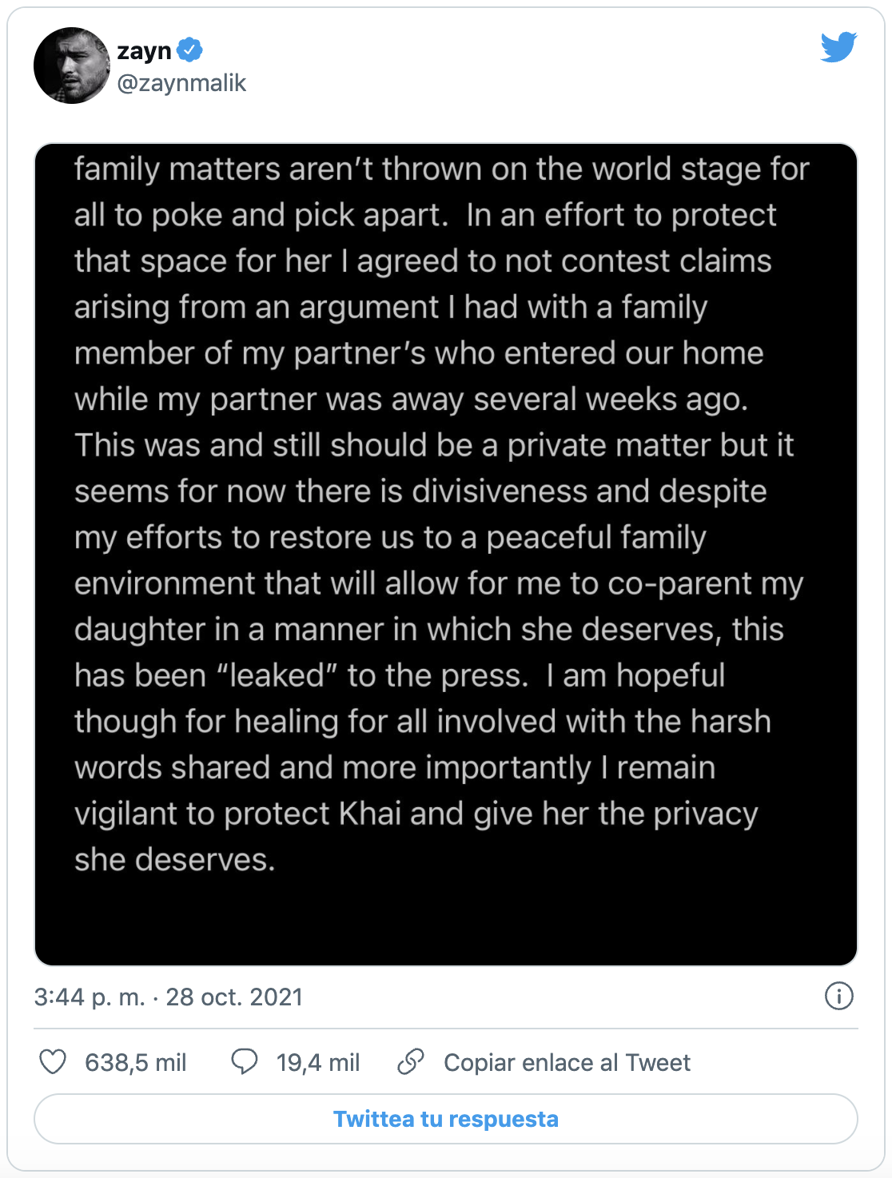
Task: Open the tweet info circle icon
Action: [x=838, y=996]
